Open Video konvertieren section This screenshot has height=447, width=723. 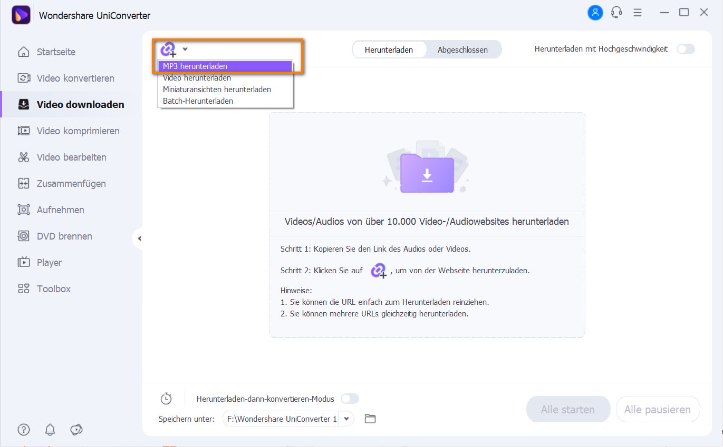(x=75, y=78)
